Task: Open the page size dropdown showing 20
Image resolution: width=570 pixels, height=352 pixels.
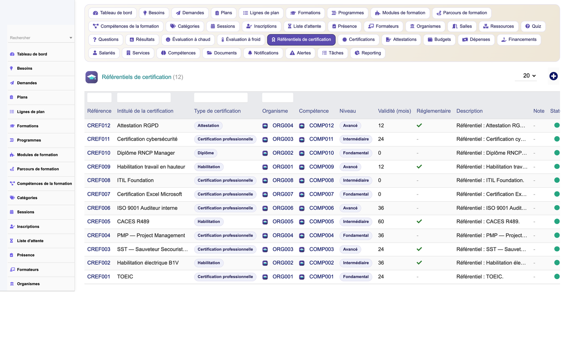Action: [526, 76]
